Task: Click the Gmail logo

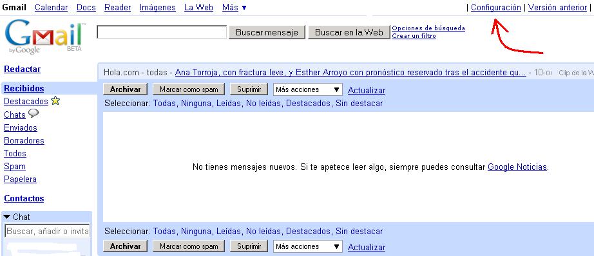Action: [x=44, y=37]
